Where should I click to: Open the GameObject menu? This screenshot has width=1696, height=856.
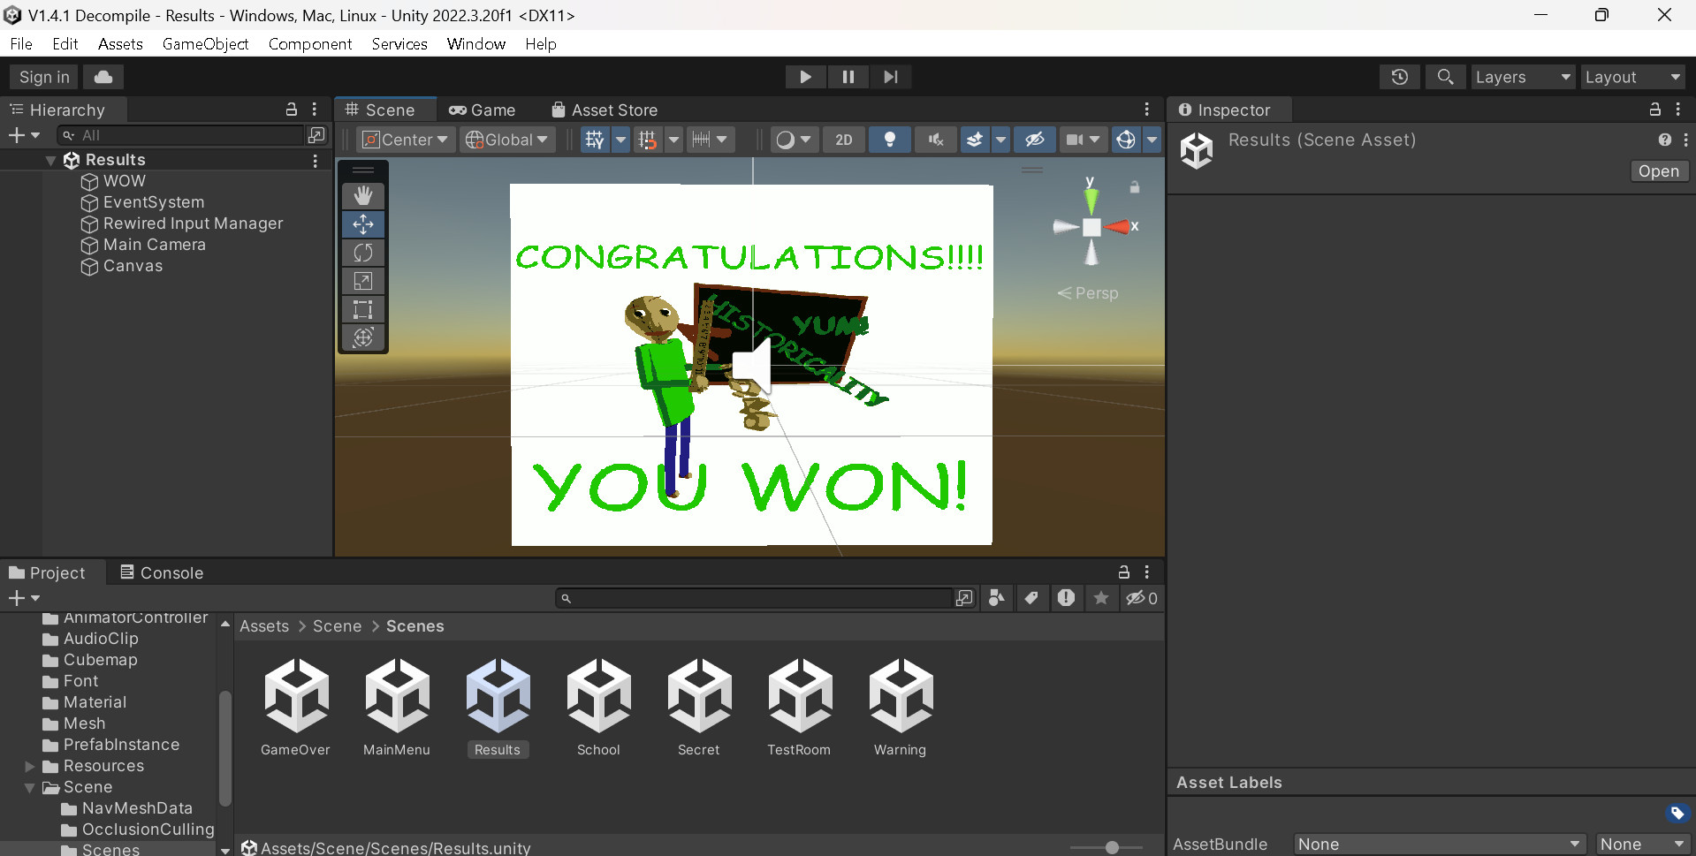(x=205, y=43)
